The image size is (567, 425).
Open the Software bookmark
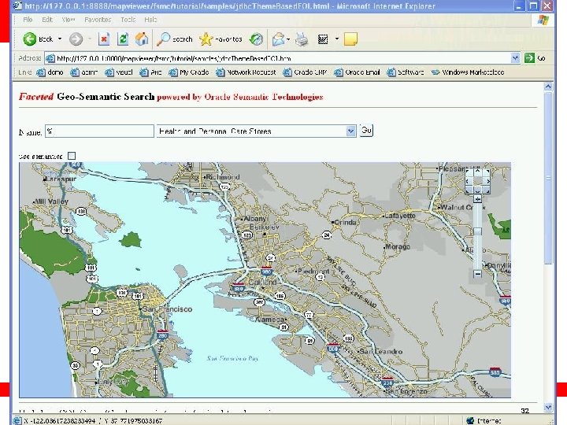click(406, 72)
